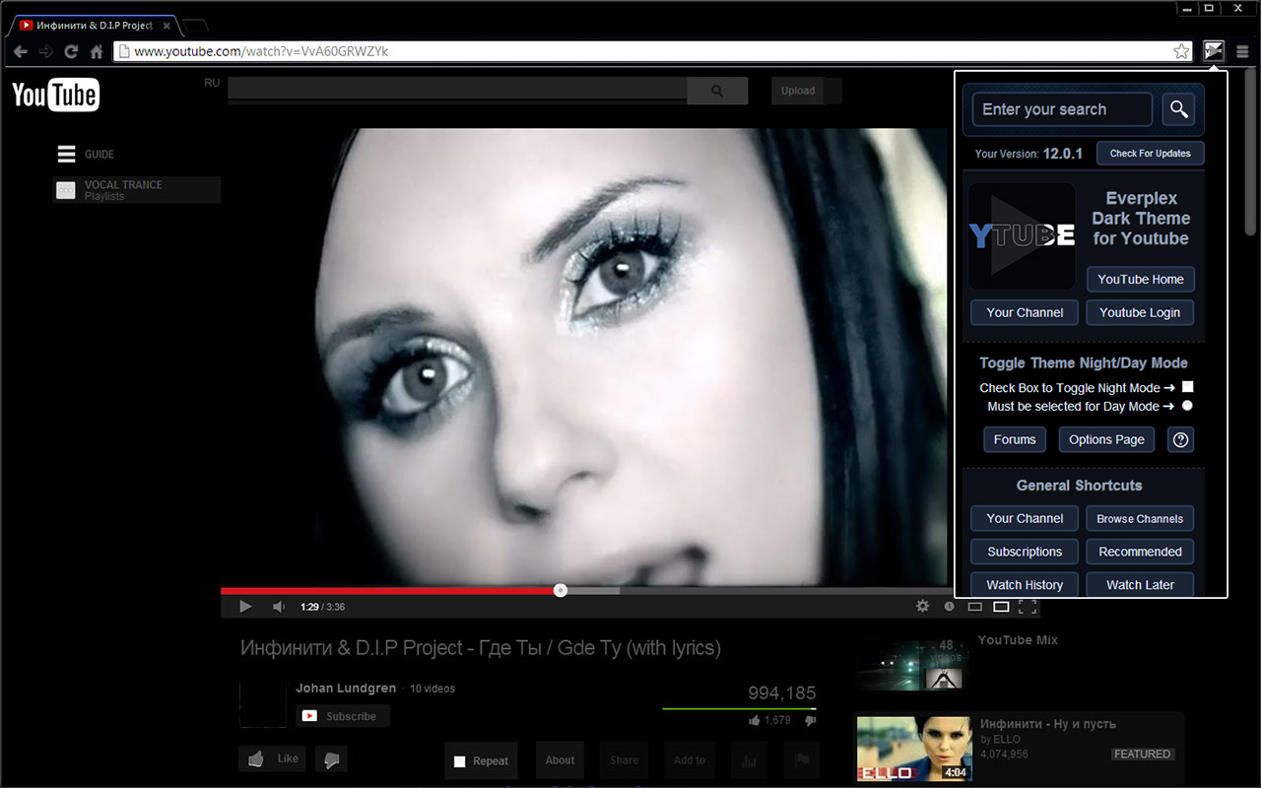Open the Add to tab
The height and width of the screenshot is (788, 1261).
pyautogui.click(x=690, y=760)
